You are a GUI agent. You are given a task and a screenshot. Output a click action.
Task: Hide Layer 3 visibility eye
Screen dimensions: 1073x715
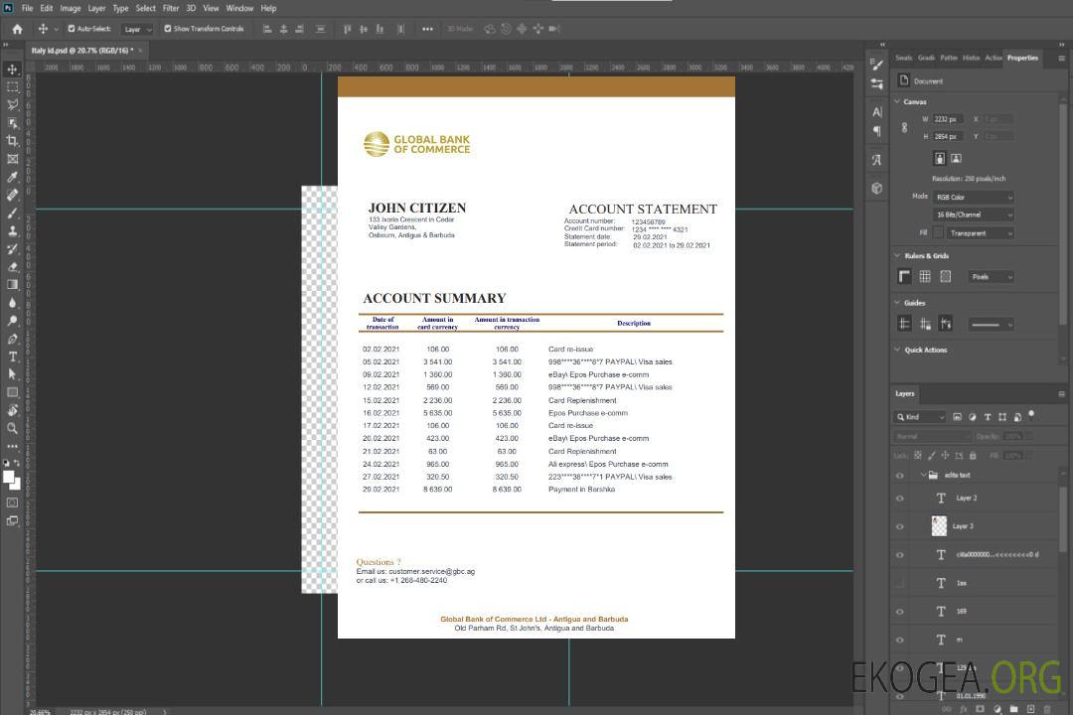pyautogui.click(x=900, y=527)
